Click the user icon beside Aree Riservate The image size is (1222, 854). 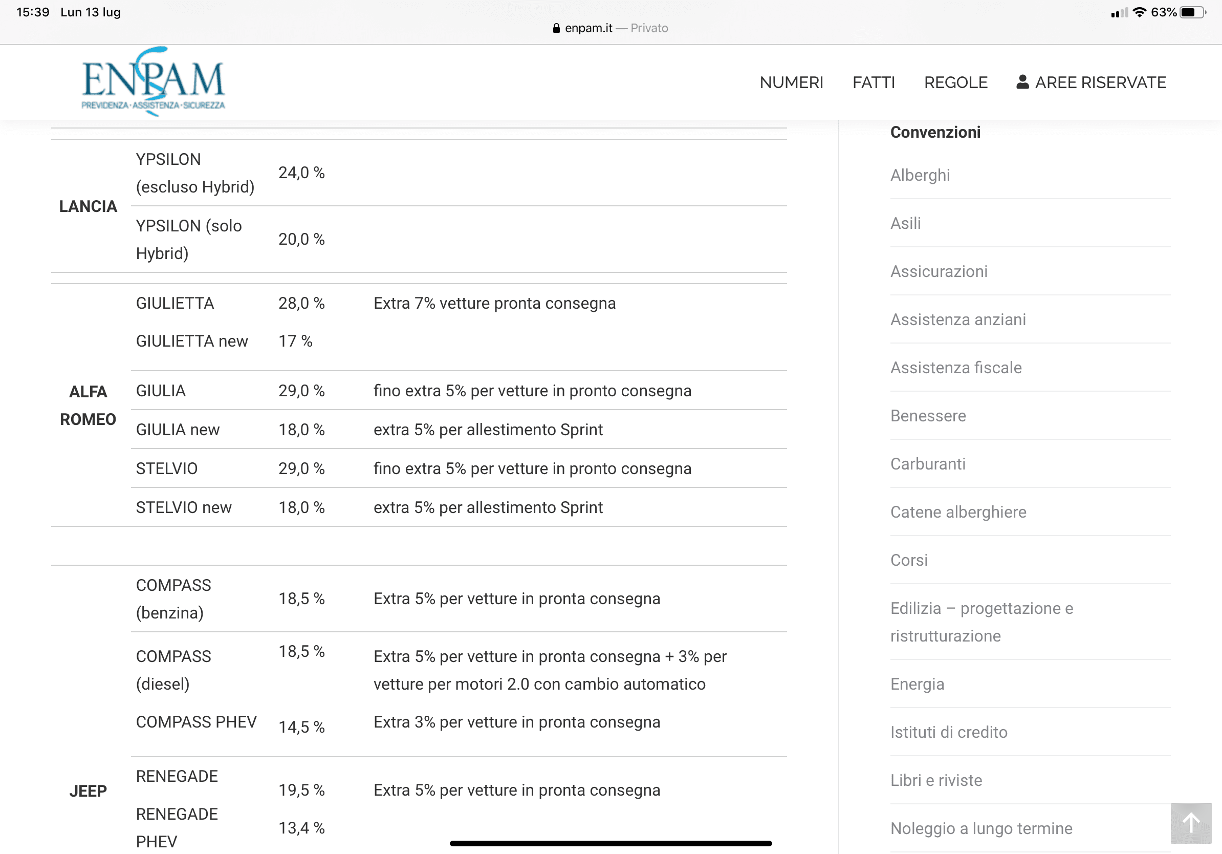tap(1022, 82)
